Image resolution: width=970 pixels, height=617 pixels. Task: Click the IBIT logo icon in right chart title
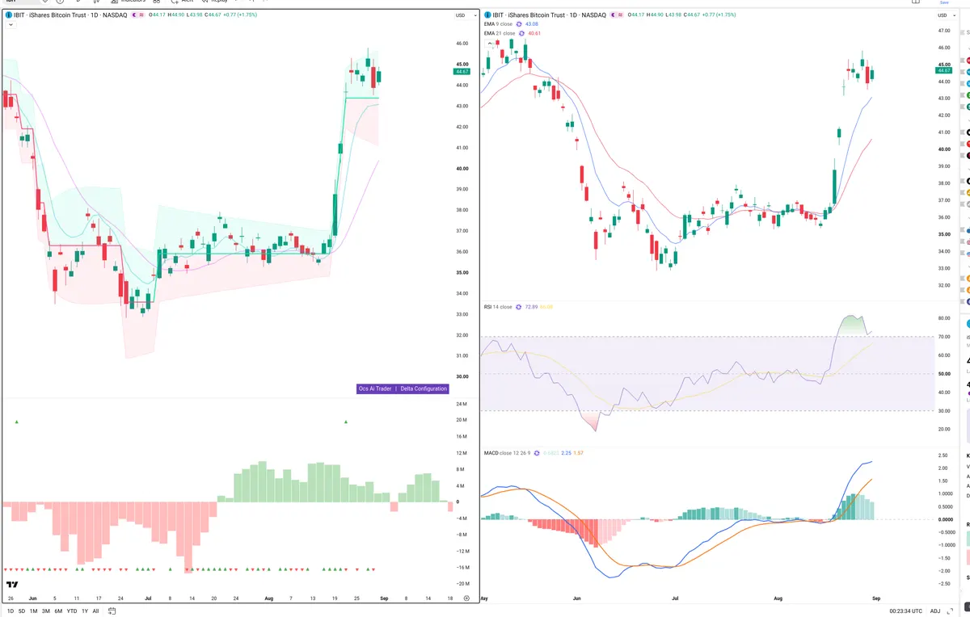click(x=487, y=15)
